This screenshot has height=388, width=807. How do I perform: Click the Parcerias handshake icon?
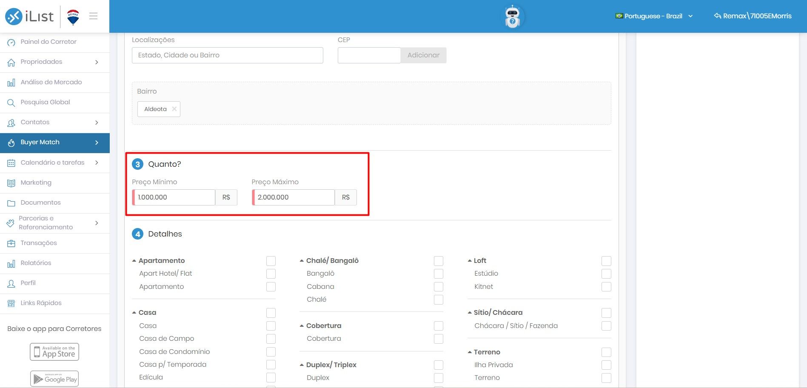coord(11,223)
